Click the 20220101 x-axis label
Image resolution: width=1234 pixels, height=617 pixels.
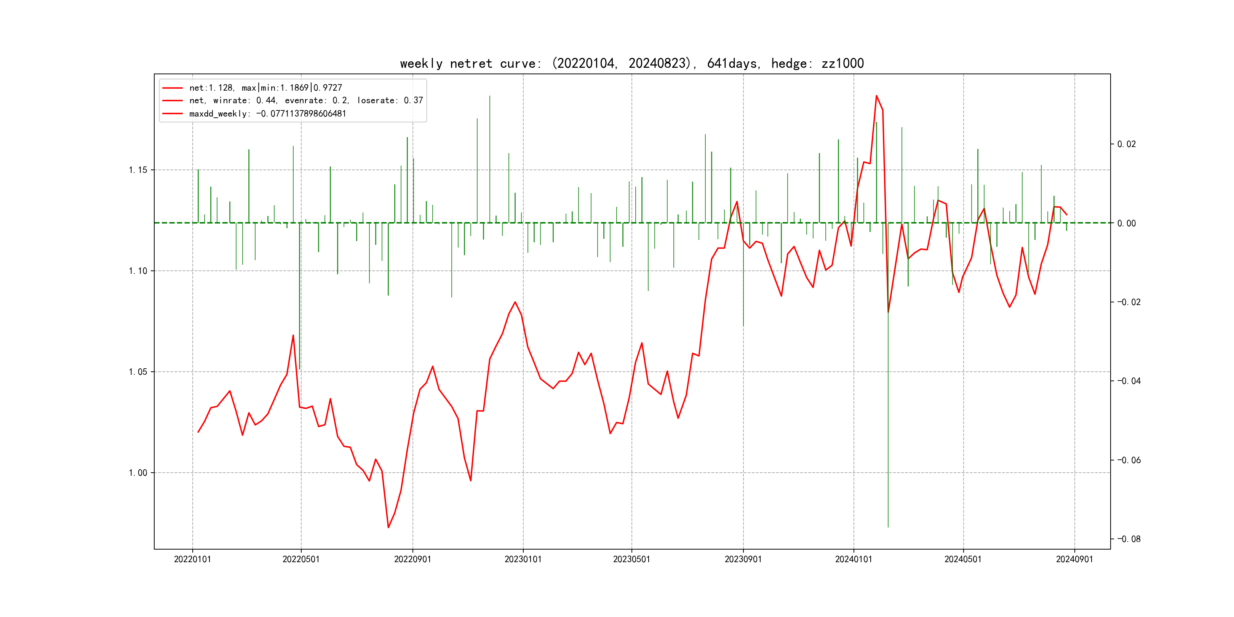pos(193,559)
